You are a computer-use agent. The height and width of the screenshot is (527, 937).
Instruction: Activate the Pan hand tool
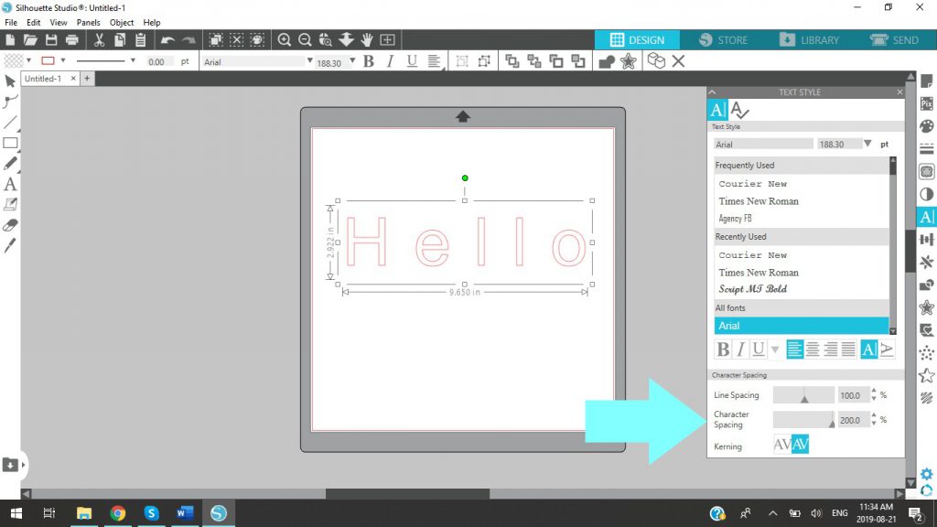click(367, 40)
